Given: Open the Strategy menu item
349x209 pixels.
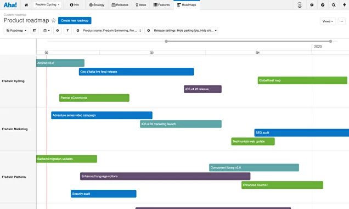Looking at the screenshot, I should 97,5.
